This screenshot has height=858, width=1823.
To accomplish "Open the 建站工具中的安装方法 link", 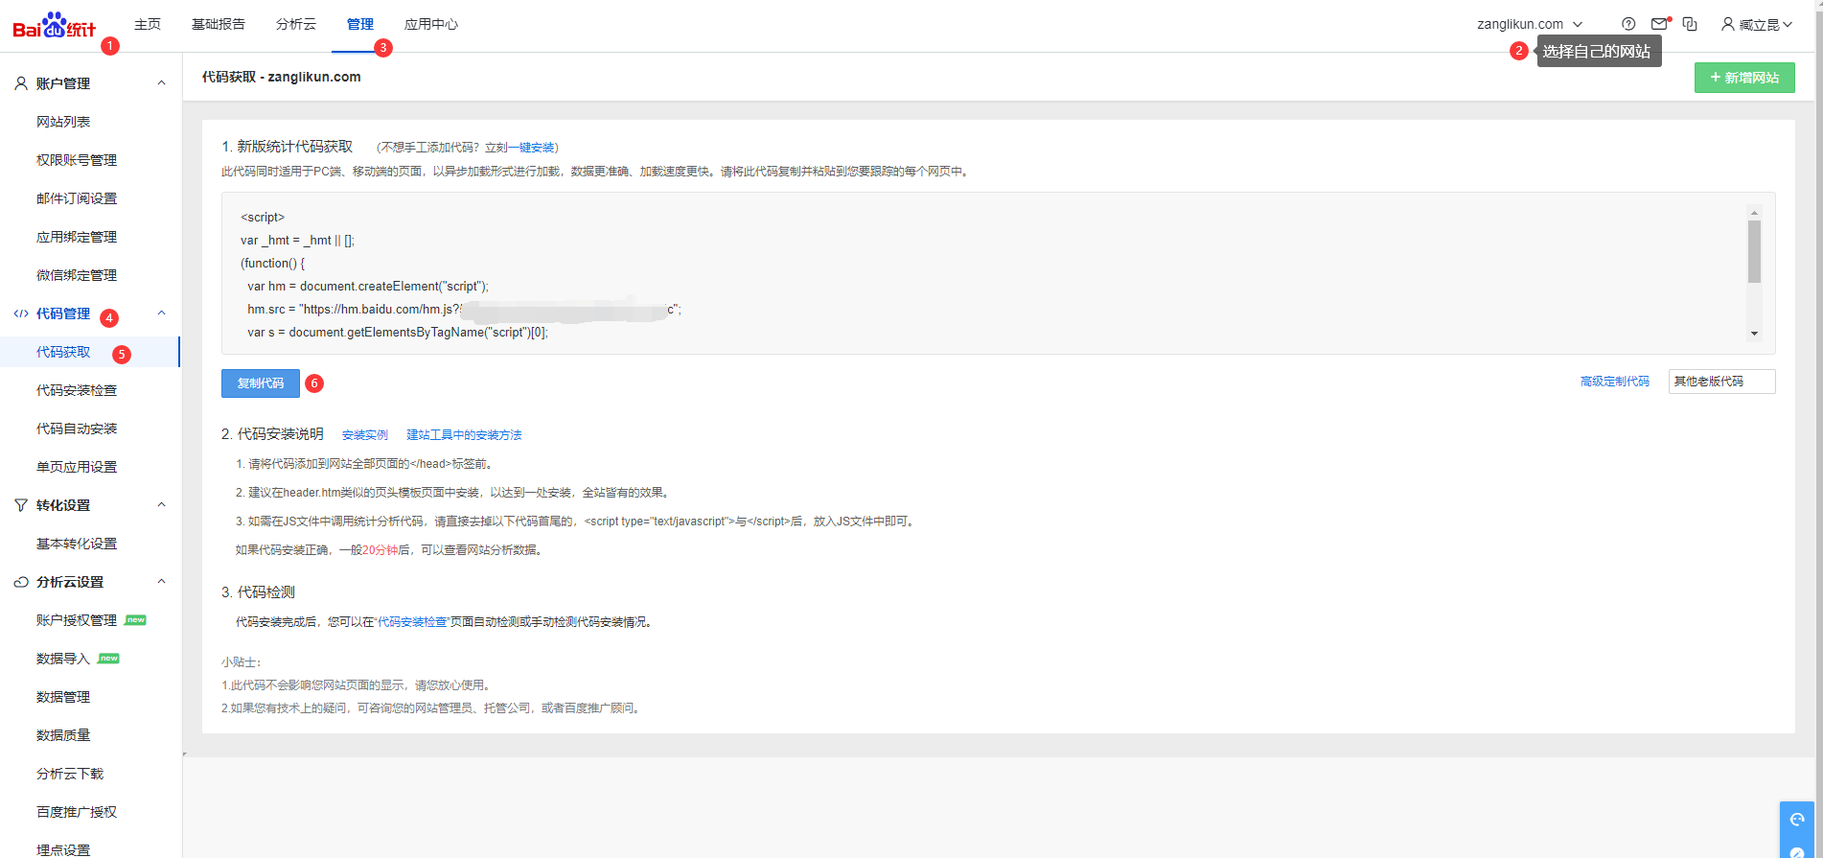I will point(464,435).
